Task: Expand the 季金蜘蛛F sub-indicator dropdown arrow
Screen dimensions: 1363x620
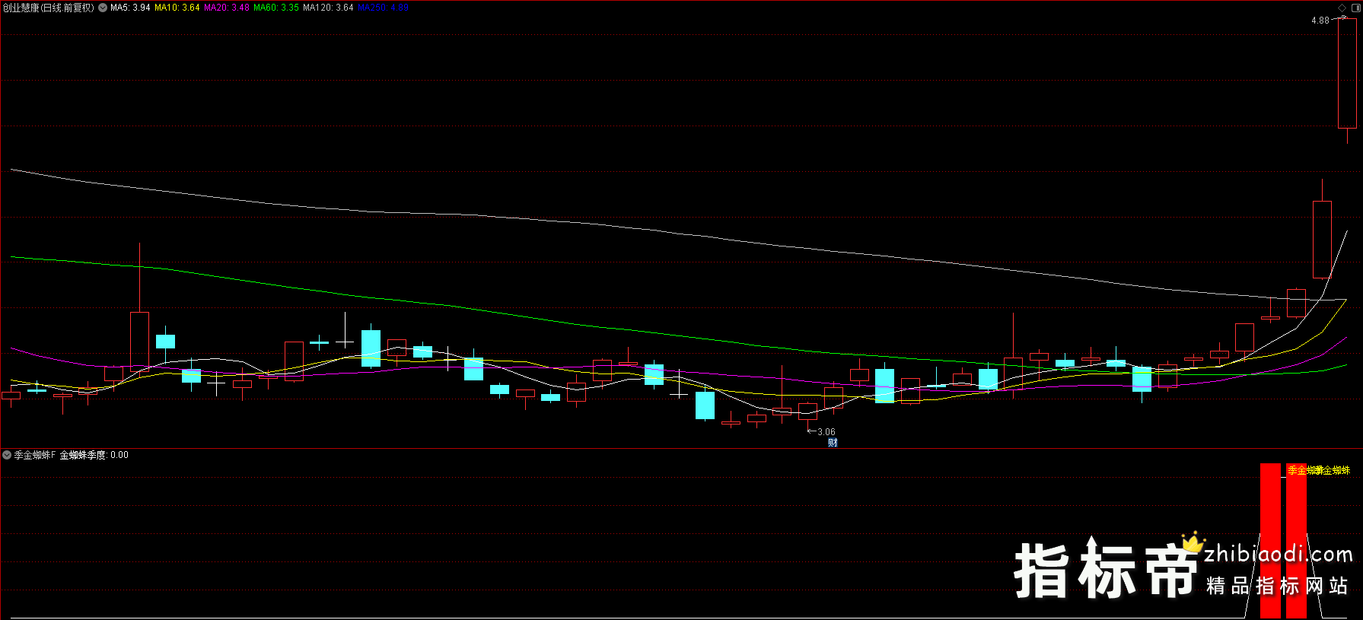Action: (x=7, y=455)
